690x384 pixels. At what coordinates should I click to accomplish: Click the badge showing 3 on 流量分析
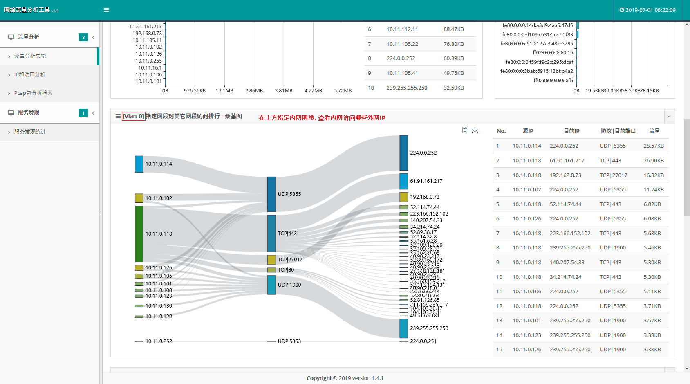tap(83, 37)
